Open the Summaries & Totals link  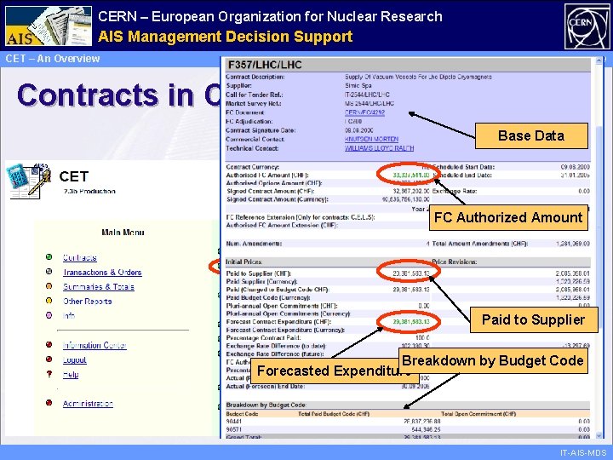99,286
